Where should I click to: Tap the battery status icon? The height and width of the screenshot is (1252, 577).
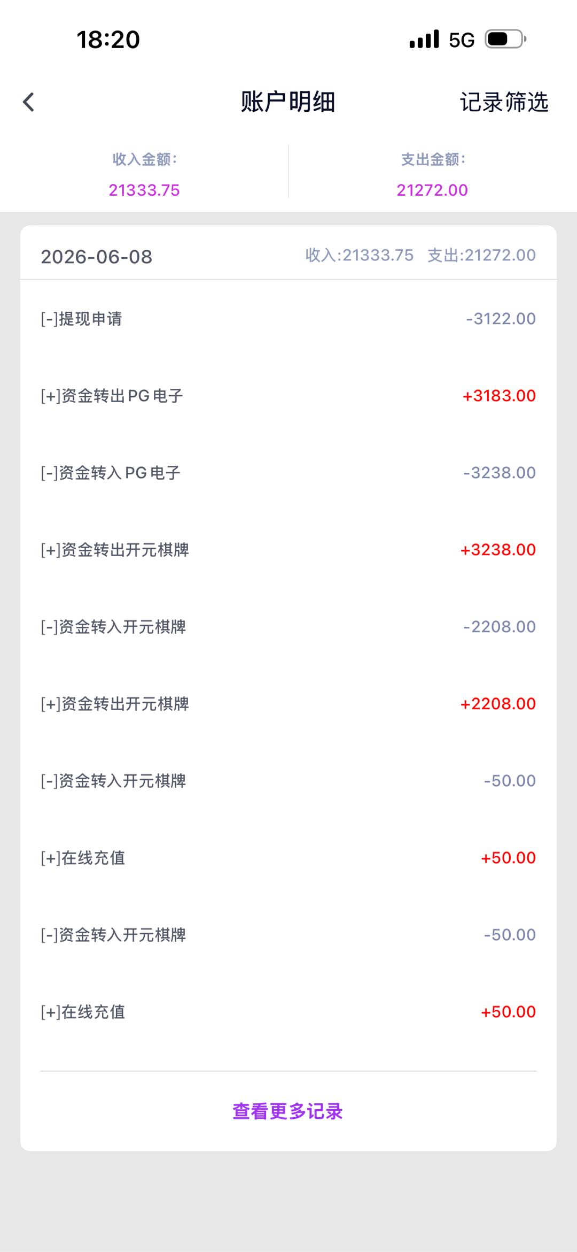click(505, 40)
